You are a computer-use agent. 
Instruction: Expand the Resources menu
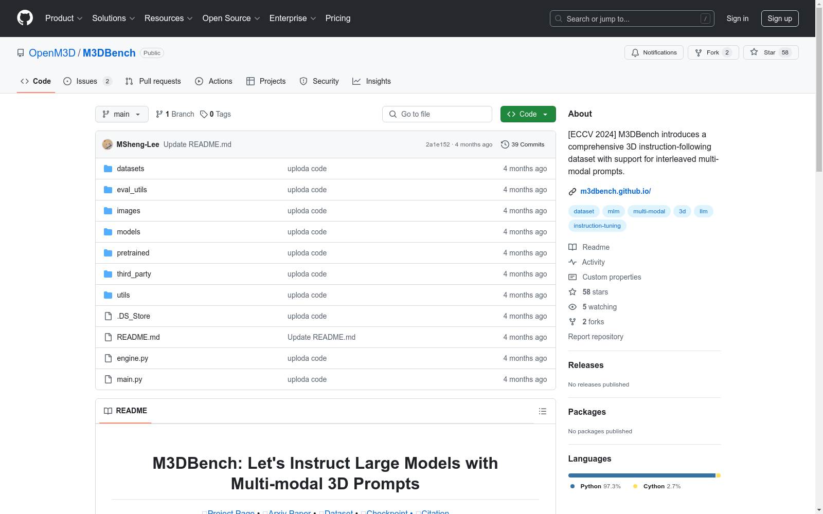click(x=169, y=18)
